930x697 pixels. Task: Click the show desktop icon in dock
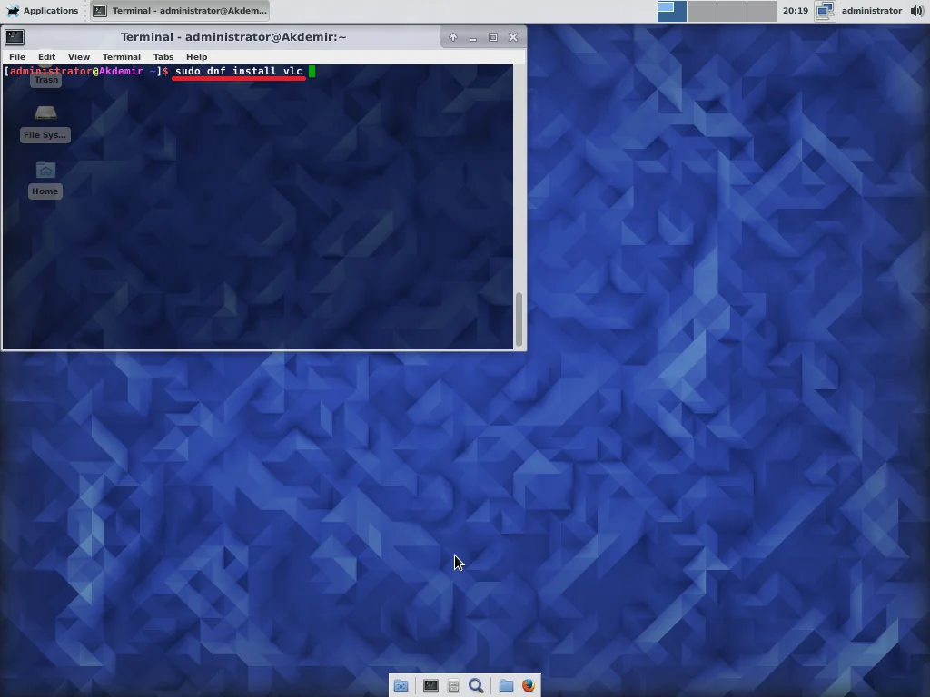click(401, 685)
